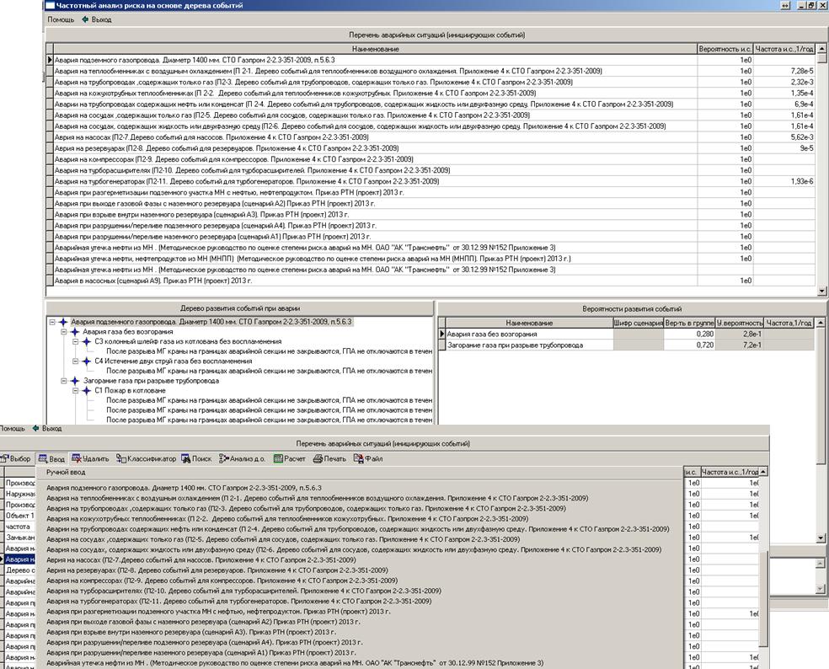Collapse the Загорание газа при разрыве трубопровода branch
Viewport: 829px width, 669px height.
[x=63, y=381]
